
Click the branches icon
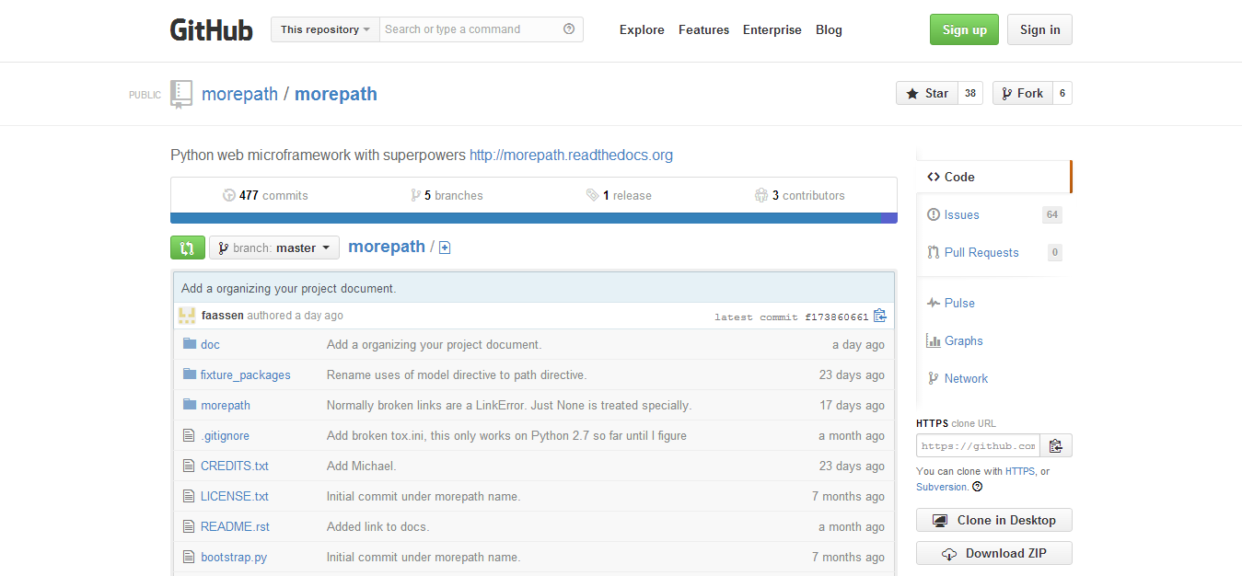(416, 195)
